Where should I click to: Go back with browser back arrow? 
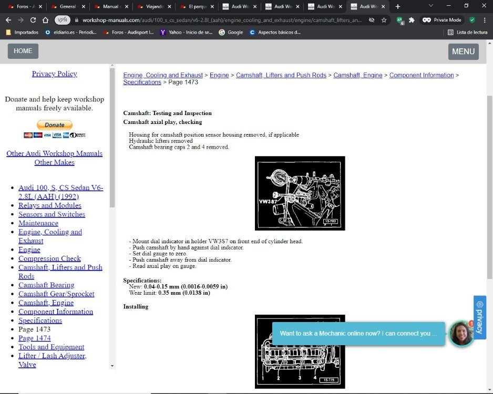[8, 20]
